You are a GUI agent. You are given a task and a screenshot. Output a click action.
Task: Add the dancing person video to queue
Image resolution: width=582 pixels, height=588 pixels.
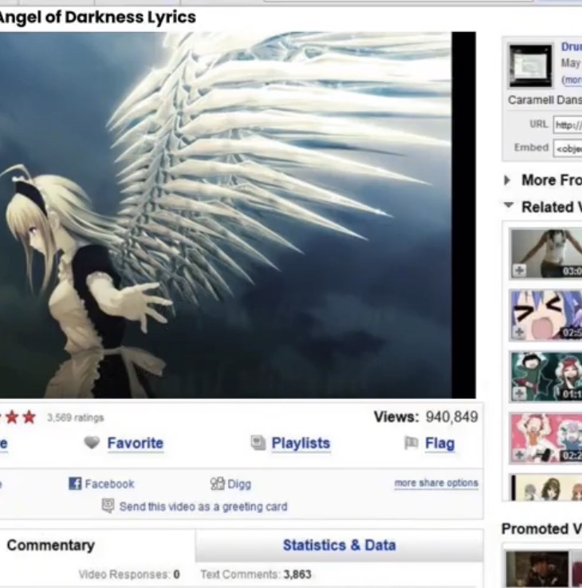tap(519, 270)
